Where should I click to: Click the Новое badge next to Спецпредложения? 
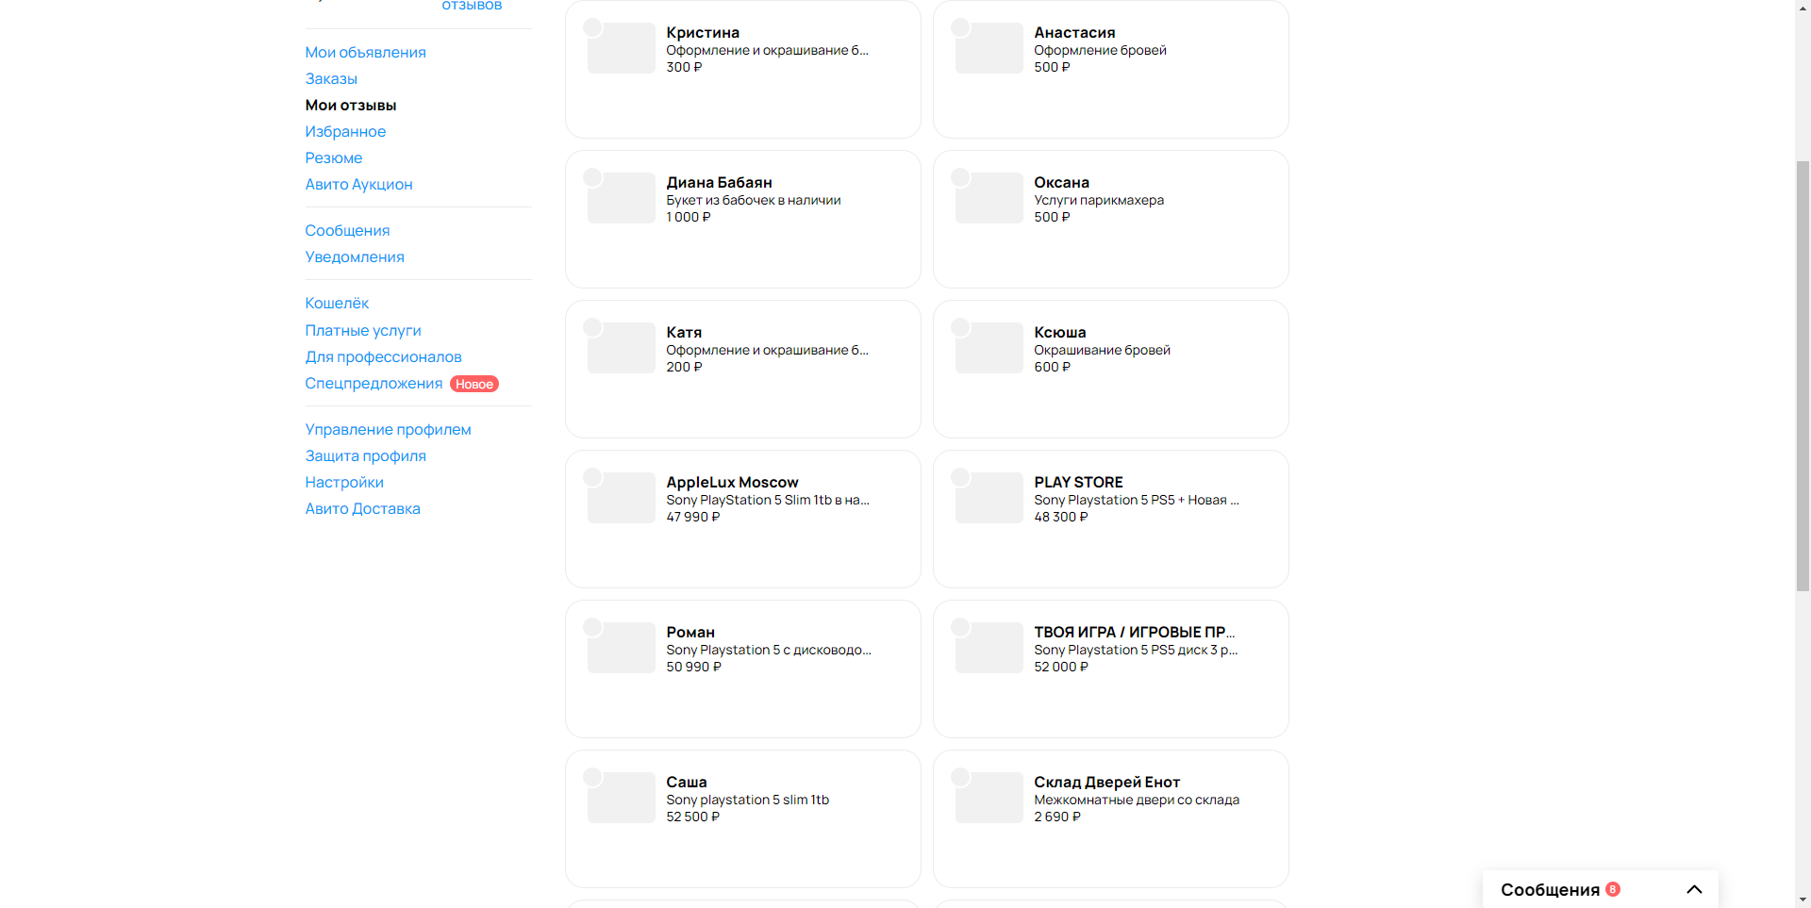(x=474, y=384)
